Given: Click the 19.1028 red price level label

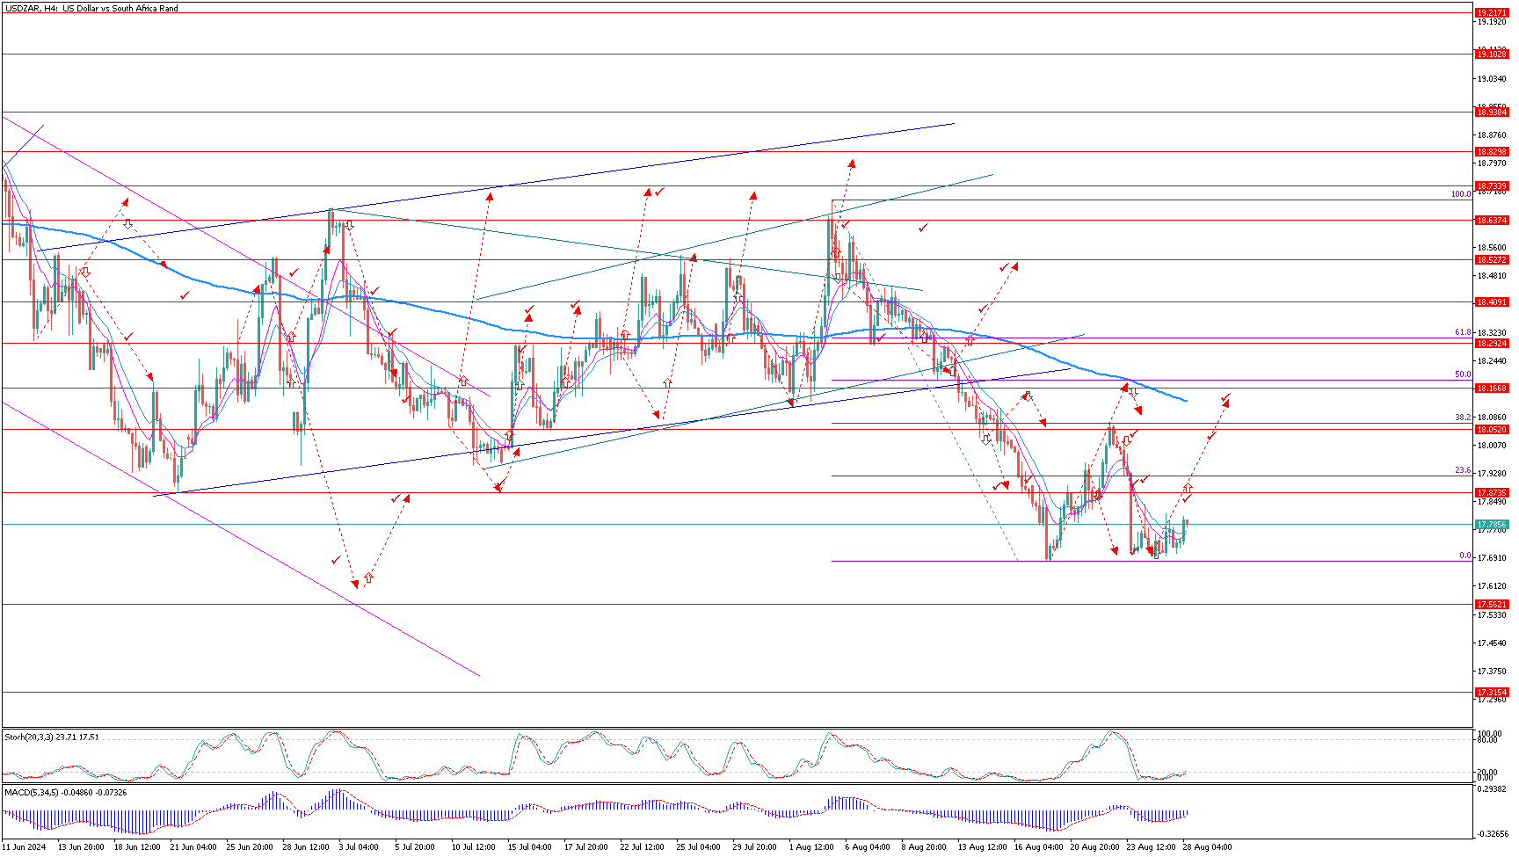Looking at the screenshot, I should [x=1492, y=54].
